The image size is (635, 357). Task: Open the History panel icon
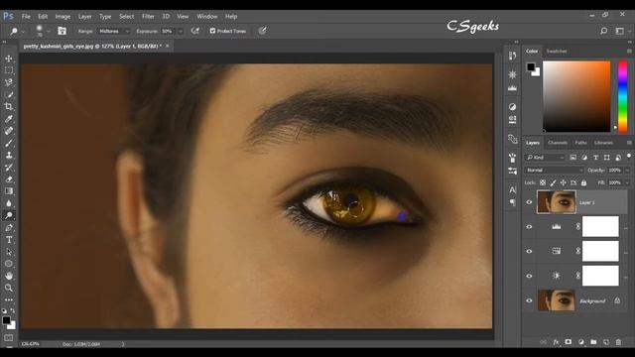coord(512,56)
